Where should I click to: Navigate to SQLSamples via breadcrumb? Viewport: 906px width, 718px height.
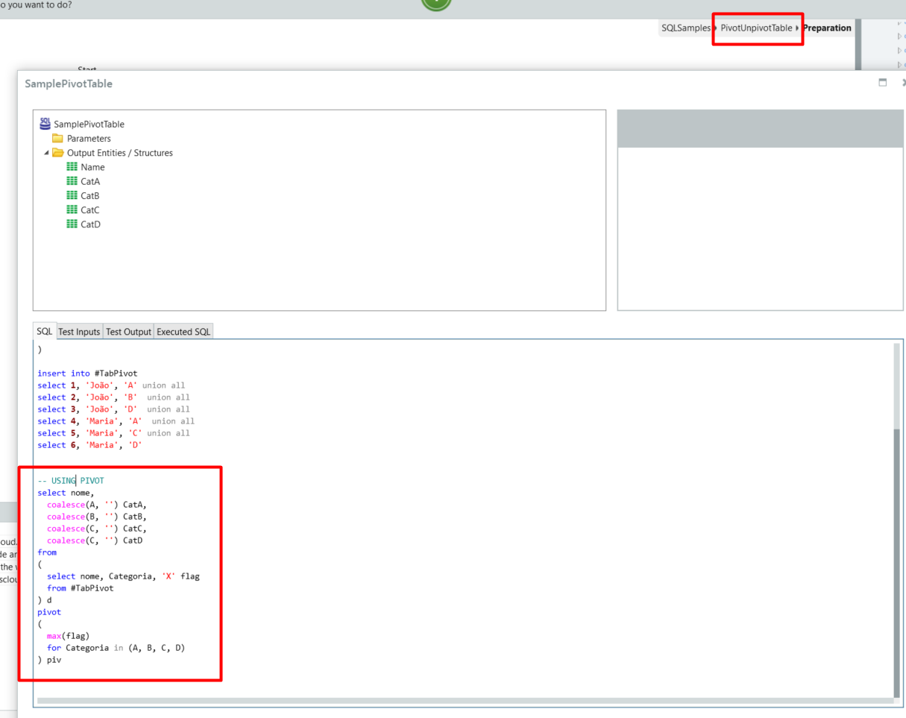(x=685, y=28)
